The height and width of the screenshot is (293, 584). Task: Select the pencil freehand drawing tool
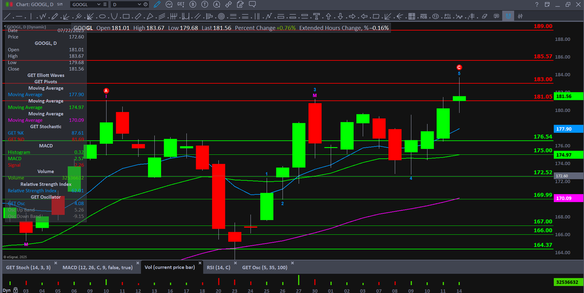pos(55,17)
